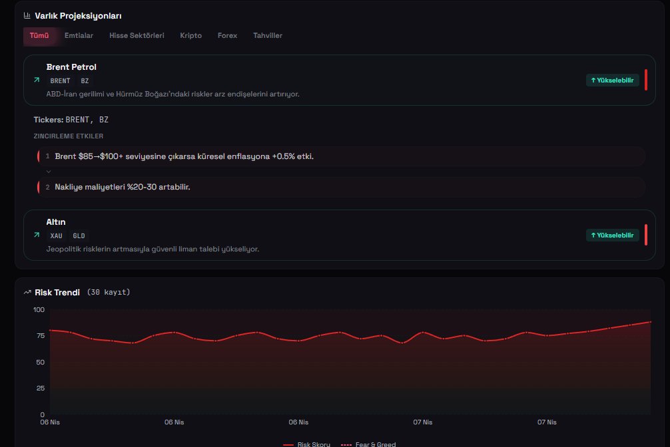Screen dimensions: 670x447
Task: Open the Hisse Sektörleri tab
Action: pyautogui.click(x=137, y=35)
